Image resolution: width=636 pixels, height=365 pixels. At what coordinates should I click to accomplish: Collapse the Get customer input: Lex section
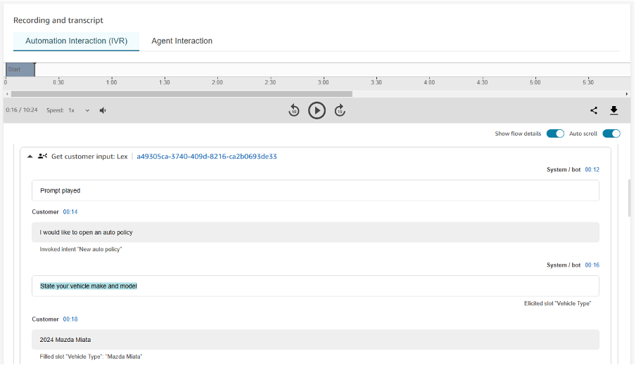coord(30,157)
